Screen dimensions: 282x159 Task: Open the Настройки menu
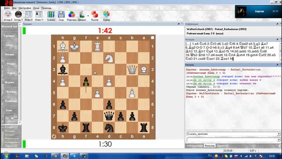[x=25, y=8]
